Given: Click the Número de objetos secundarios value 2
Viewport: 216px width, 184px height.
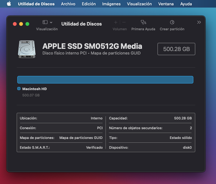Looking at the screenshot, I should [x=191, y=128].
